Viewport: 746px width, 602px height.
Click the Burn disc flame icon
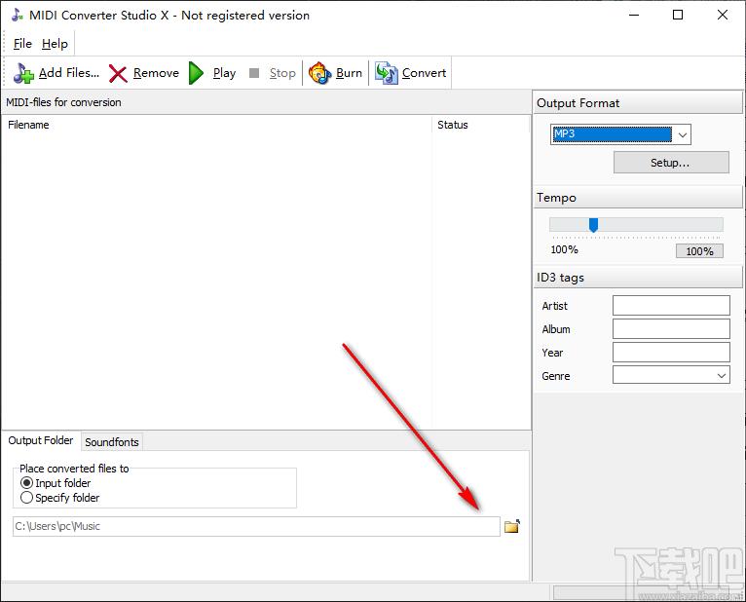319,73
